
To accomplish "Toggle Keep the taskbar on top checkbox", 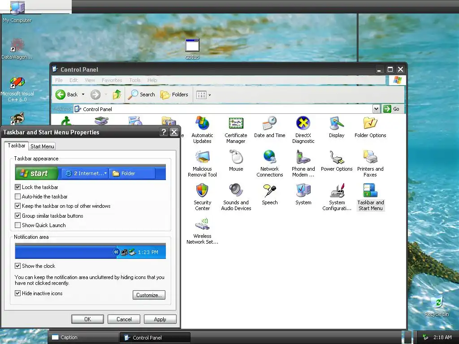I will coord(17,206).
